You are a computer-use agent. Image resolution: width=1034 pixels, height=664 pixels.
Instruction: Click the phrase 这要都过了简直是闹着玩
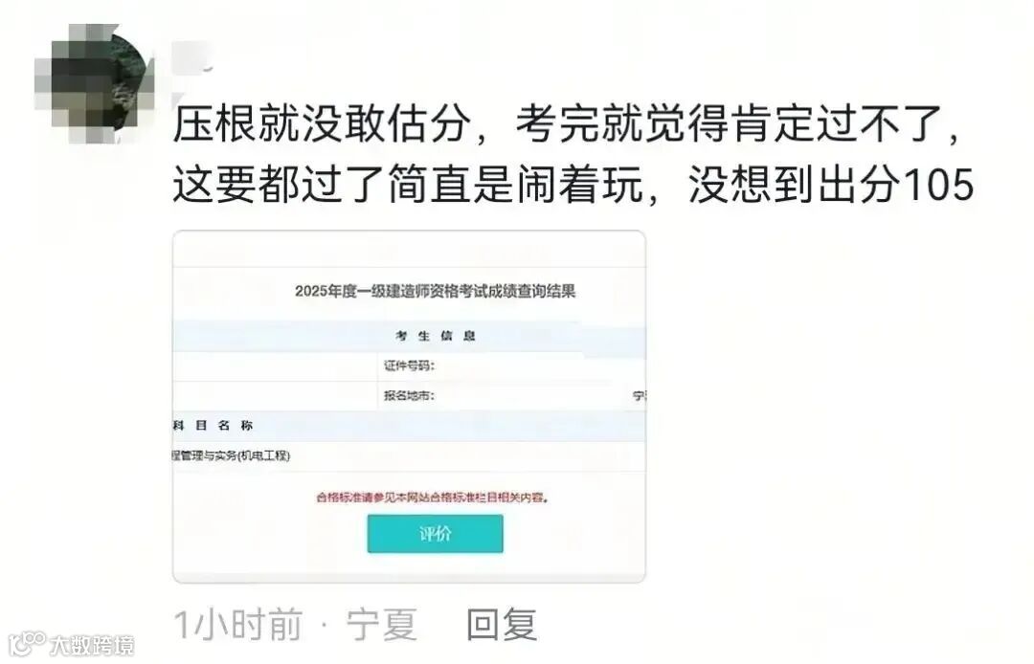[x=408, y=183]
